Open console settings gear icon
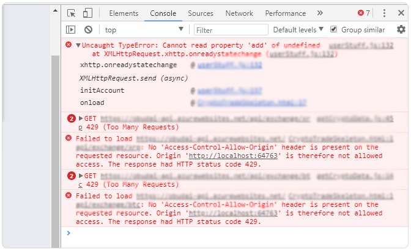Viewport: 411px width, 252px height. pos(401,29)
